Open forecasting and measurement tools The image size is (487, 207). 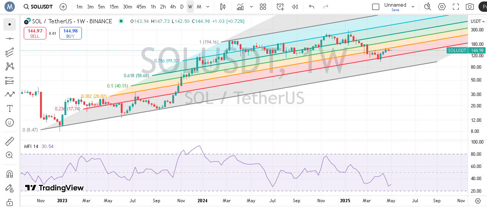(x=10, y=80)
